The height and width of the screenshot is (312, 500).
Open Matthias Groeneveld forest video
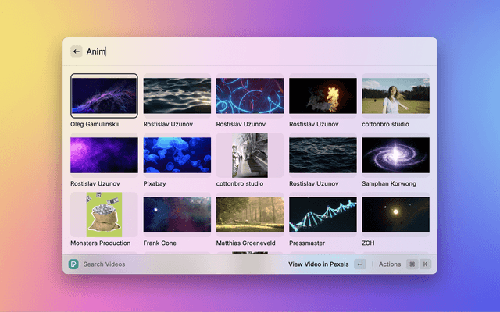tap(249, 214)
